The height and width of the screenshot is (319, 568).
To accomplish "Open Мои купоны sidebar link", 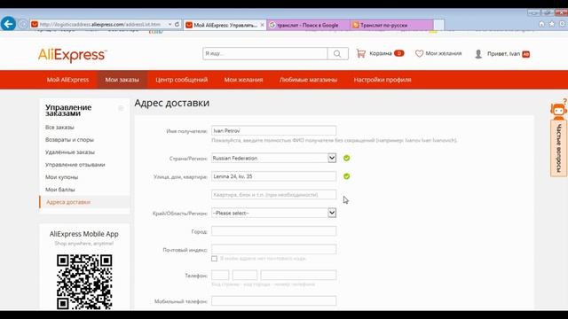I will click(61, 177).
